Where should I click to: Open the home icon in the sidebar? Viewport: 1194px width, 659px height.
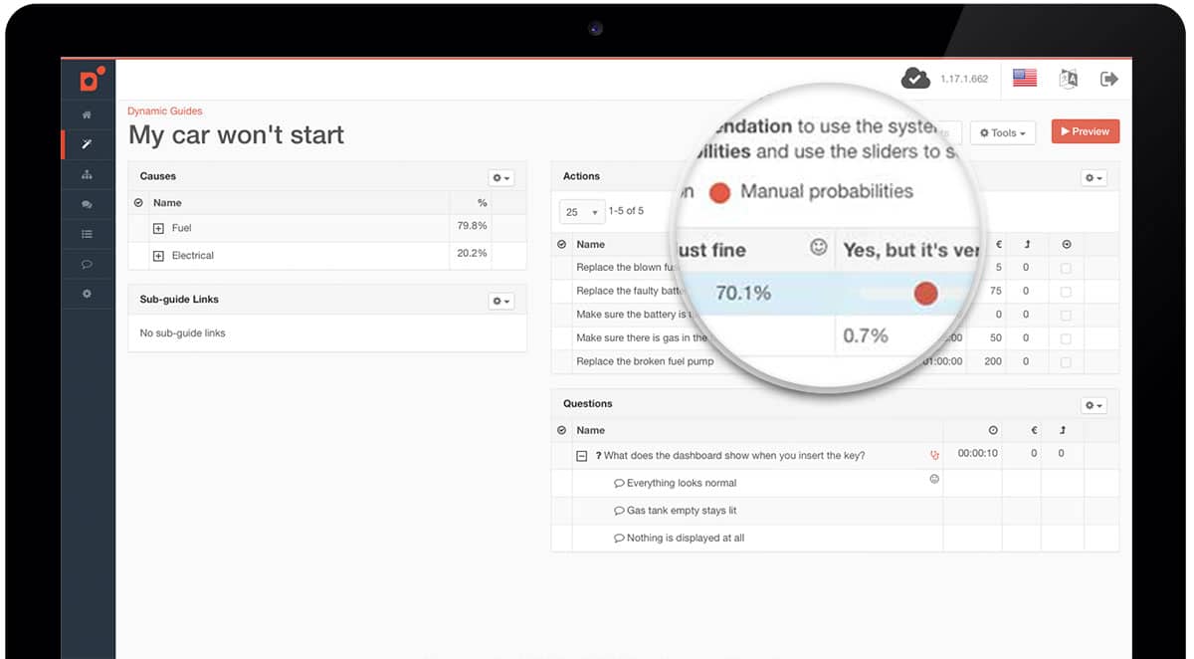pos(87,115)
